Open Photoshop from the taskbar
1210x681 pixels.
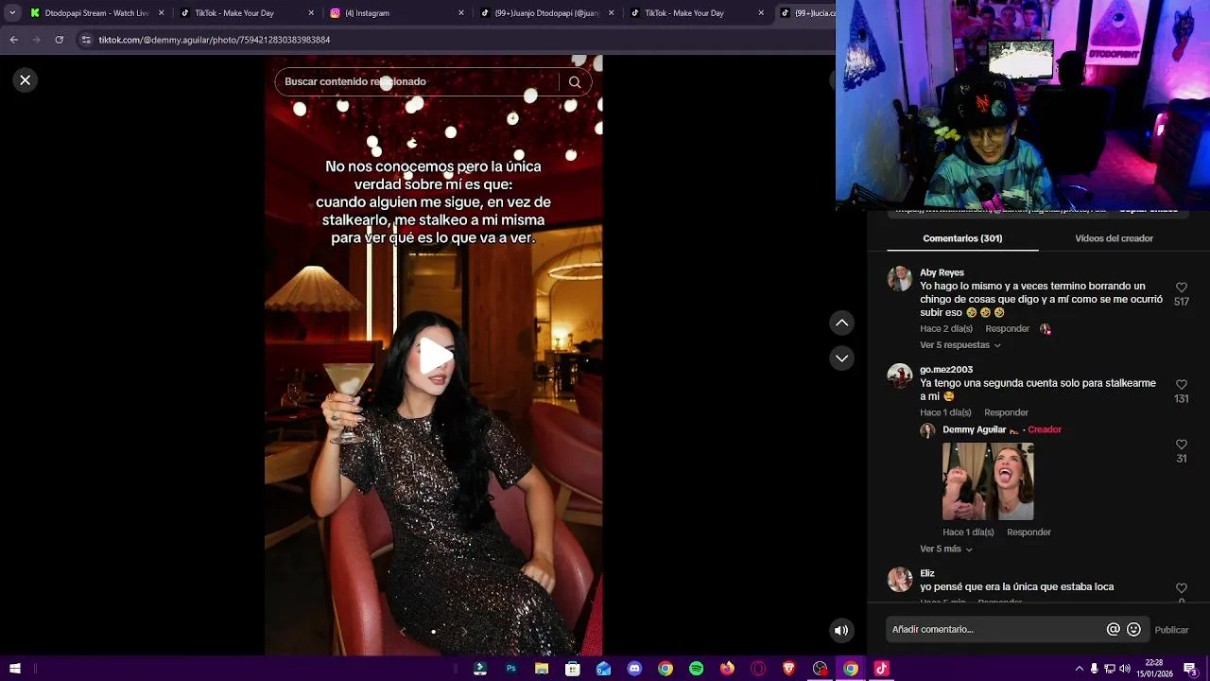pos(510,669)
